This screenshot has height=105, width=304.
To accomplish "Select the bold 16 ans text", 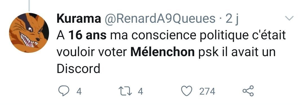I will coord(88,36).
